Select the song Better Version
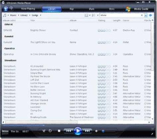 click(38, 90)
